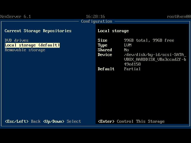Click the Type label
The image size is (191, 143).
(102, 45)
